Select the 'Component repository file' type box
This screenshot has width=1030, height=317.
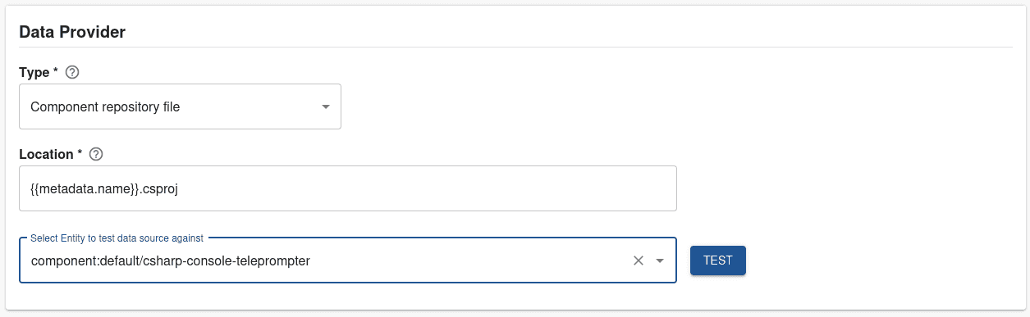pyautogui.click(x=180, y=106)
